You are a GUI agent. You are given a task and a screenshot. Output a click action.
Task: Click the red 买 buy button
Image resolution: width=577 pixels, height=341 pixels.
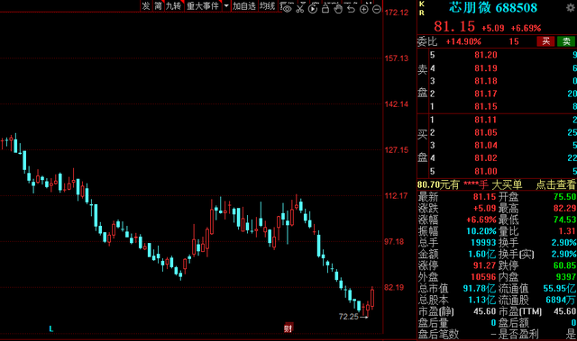[545, 41]
